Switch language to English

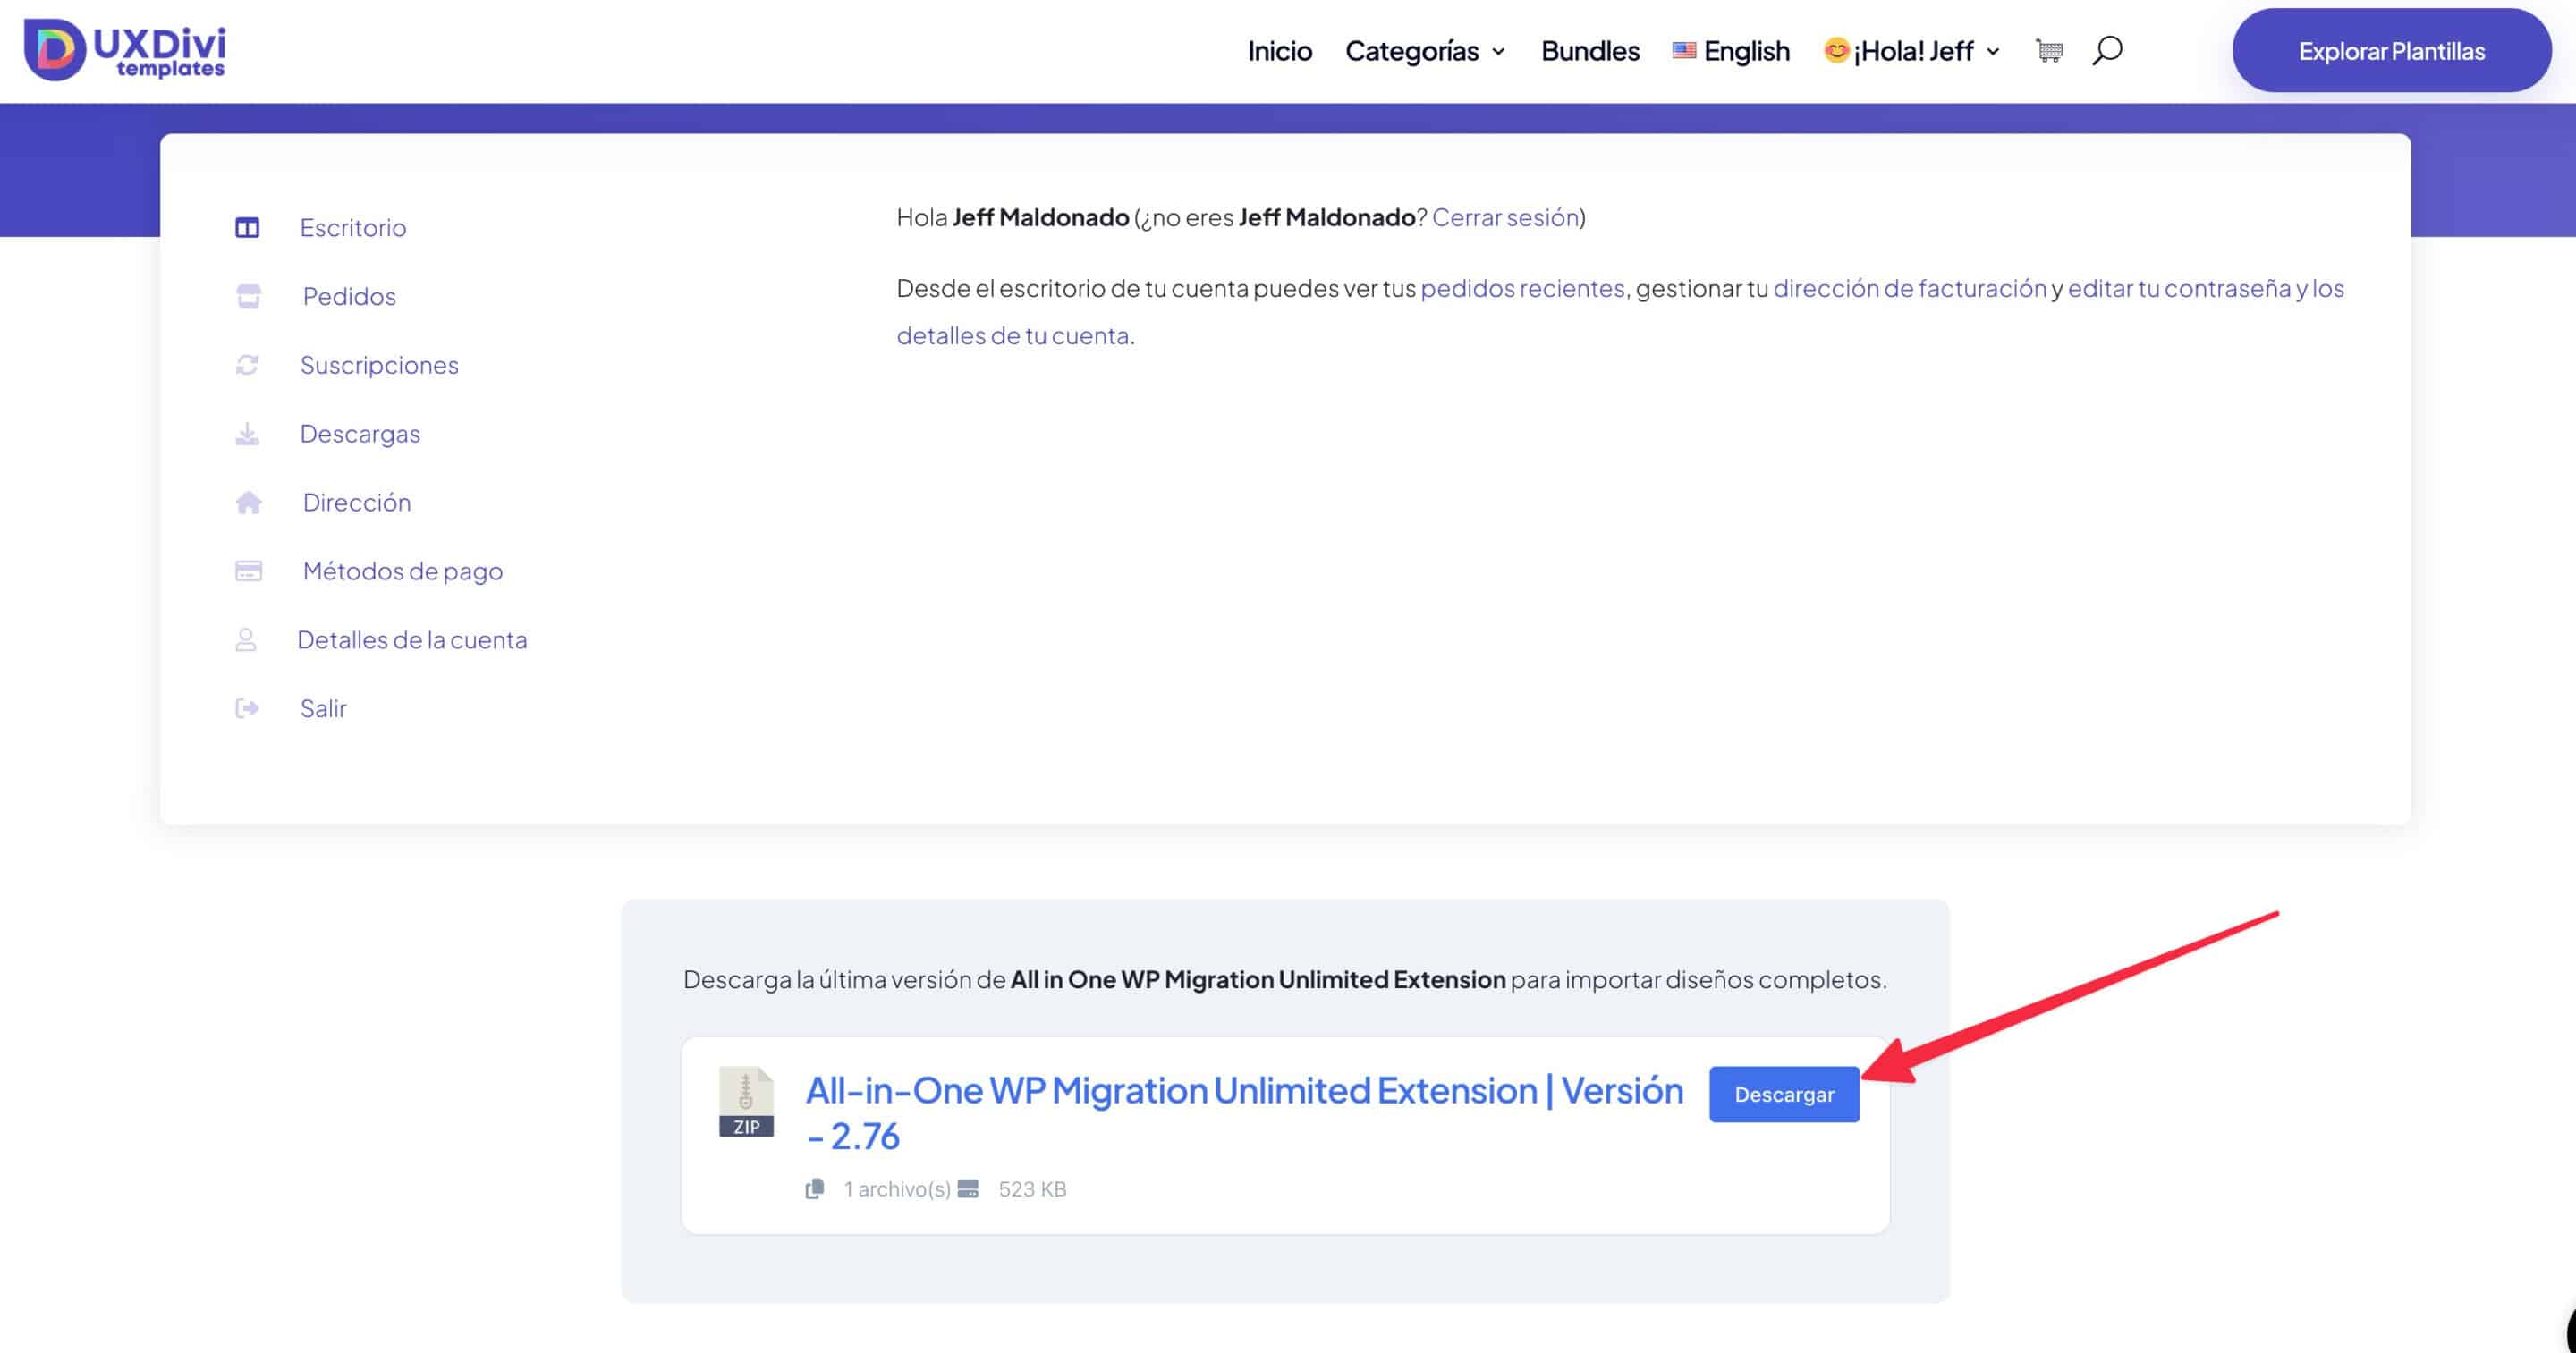(x=1731, y=51)
